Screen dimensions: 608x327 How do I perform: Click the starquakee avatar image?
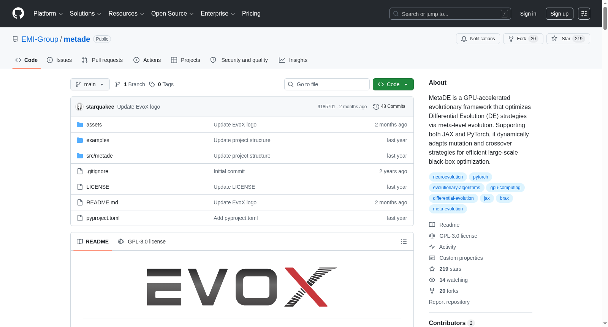pos(79,107)
